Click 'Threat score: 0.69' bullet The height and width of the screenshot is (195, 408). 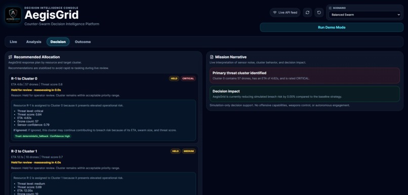pyautogui.click(x=29, y=187)
